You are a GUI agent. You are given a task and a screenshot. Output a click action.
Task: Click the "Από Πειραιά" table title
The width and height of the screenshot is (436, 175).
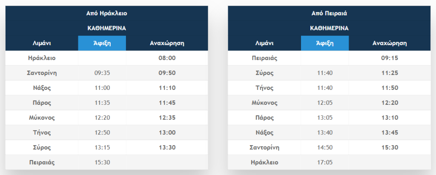tap(329, 13)
